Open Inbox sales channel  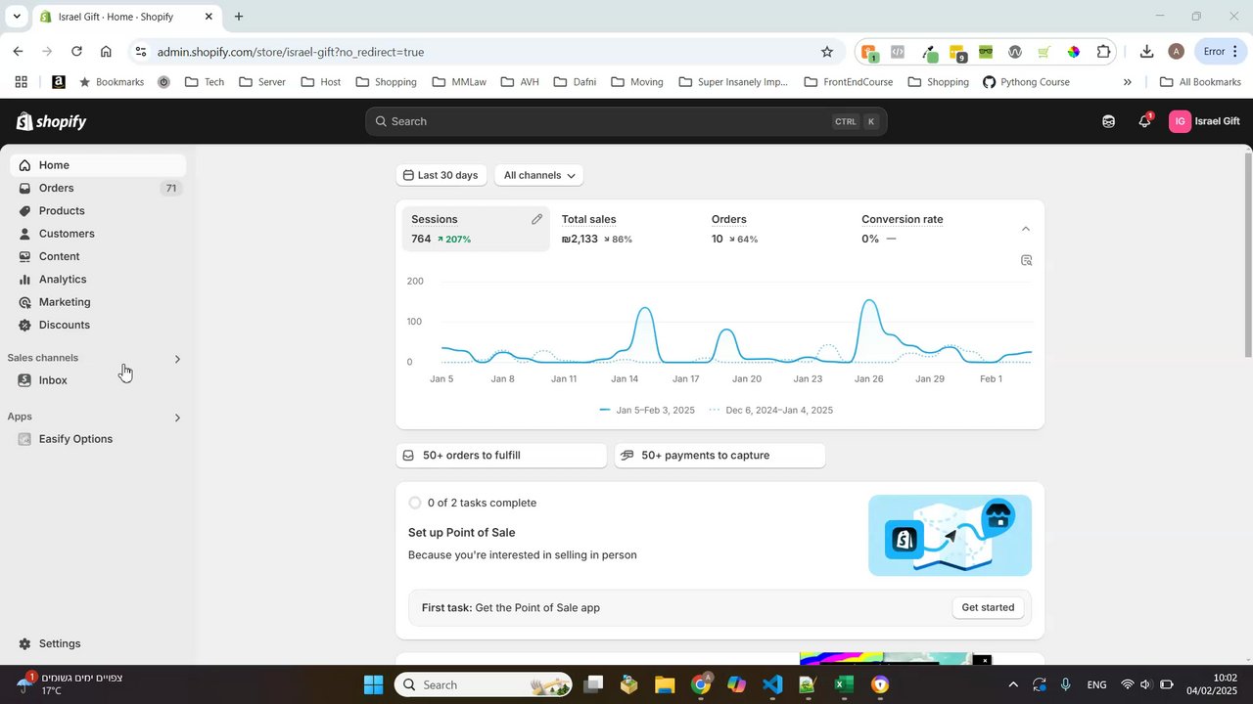(98, 380)
